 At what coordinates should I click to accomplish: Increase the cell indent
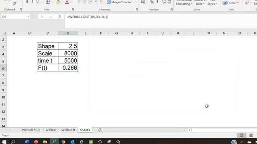(x=102, y=2)
